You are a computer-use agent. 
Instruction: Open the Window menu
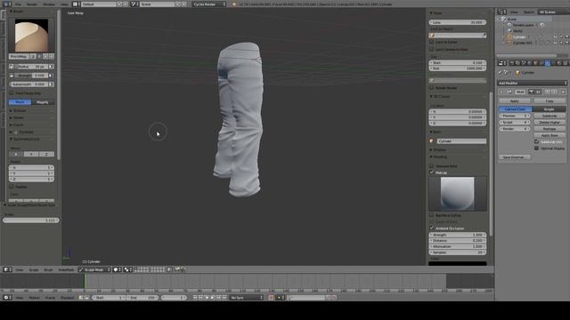point(49,4)
